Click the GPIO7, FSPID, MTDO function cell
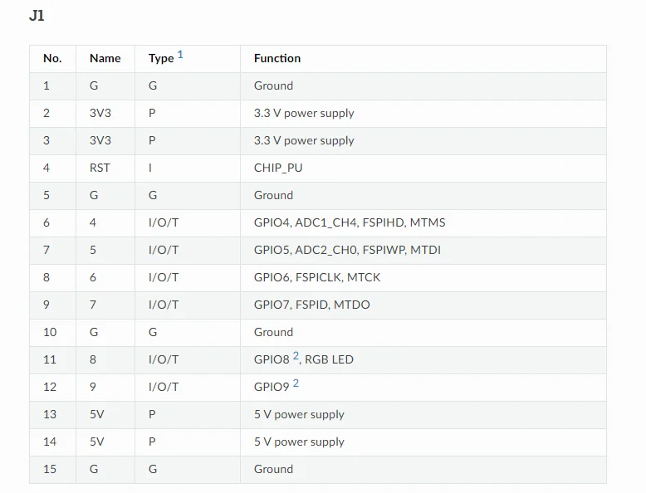The width and height of the screenshot is (646, 493). pyautogui.click(x=312, y=305)
